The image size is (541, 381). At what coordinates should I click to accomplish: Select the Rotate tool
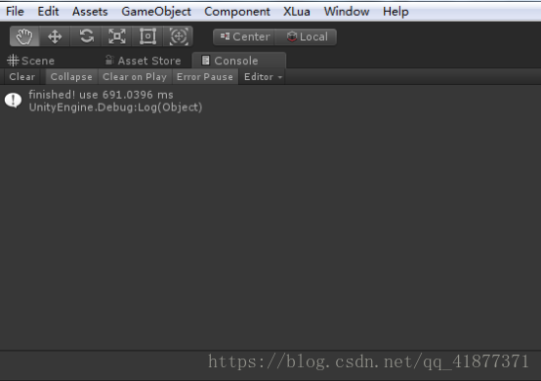(x=86, y=36)
